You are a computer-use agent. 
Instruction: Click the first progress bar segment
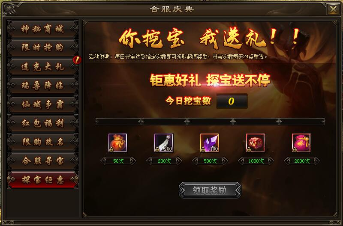pyautogui.click(x=118, y=122)
